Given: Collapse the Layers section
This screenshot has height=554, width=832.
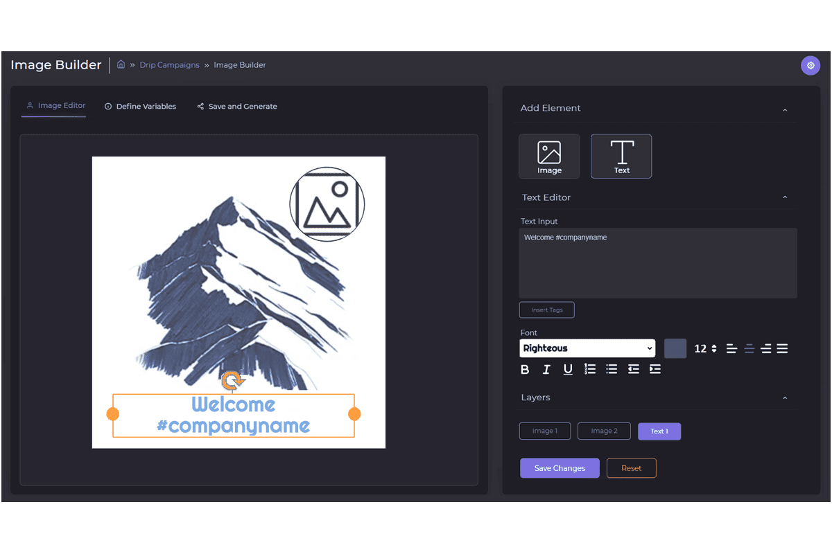Looking at the screenshot, I should 785,398.
